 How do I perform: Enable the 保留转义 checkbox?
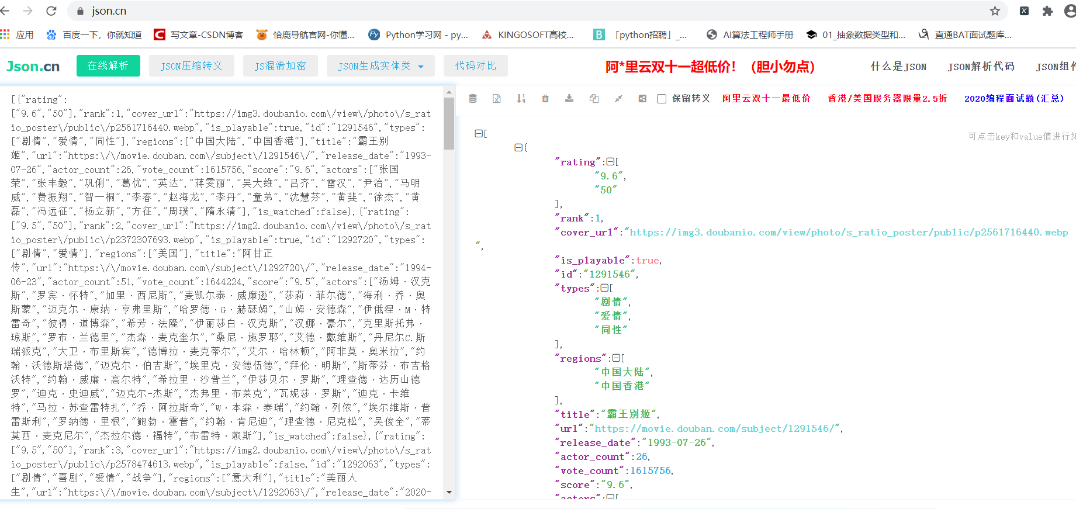coord(662,99)
